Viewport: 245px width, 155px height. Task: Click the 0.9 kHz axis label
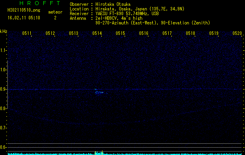coord(3,89)
